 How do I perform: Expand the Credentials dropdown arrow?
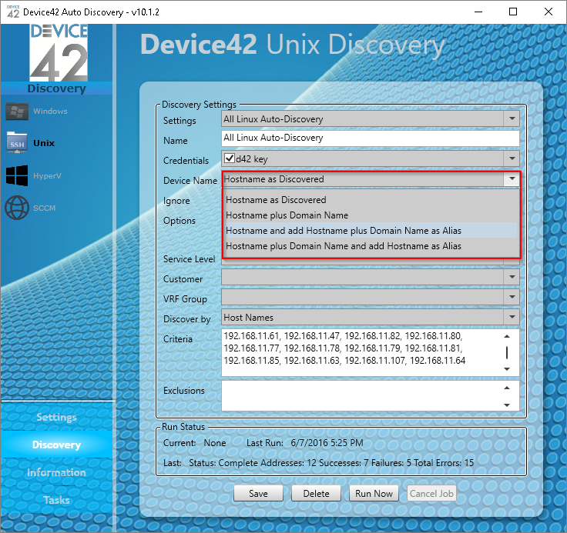[x=512, y=158]
